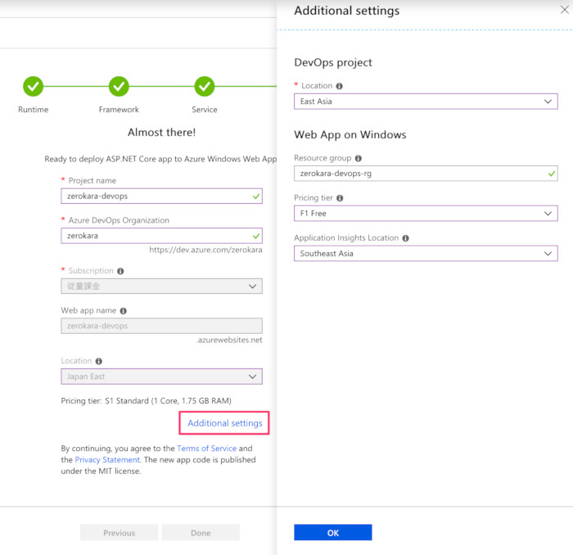This screenshot has height=555, width=573.
Task: Click the Pricing tier S1 Standard text
Action: pos(147,401)
